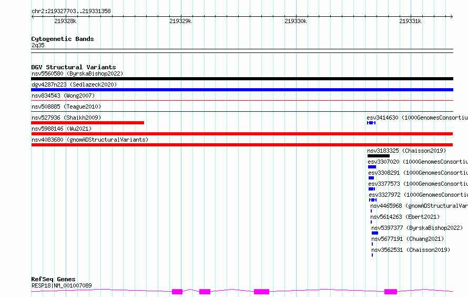Click the first magenta RESP18 exon near 219329k
Viewport: 468px width, 297px height.
[177, 292]
